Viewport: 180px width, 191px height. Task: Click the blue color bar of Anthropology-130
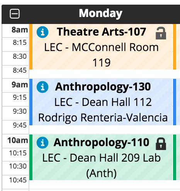(x=31, y=102)
